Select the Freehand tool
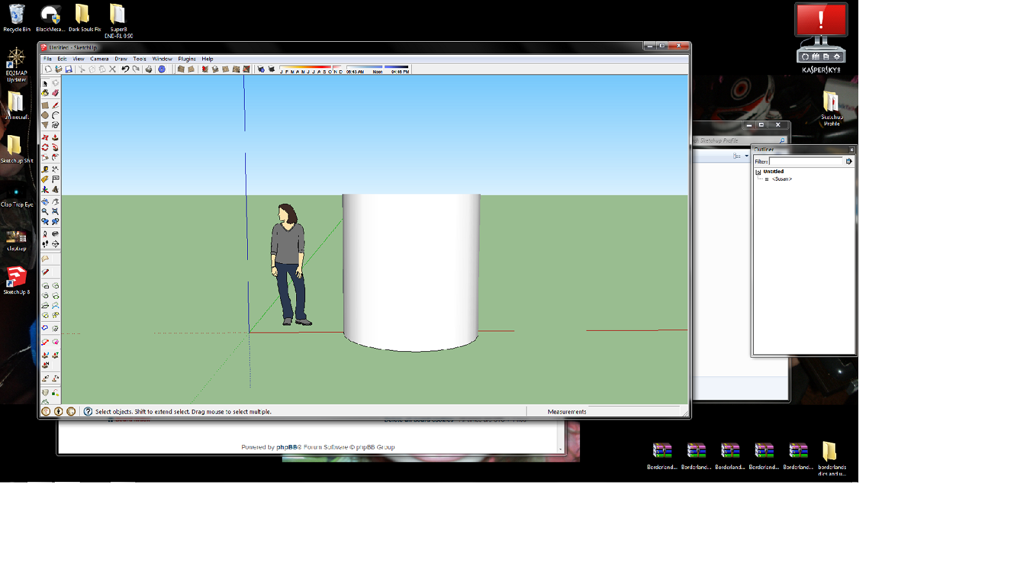This screenshot has width=1030, height=579. click(x=55, y=125)
